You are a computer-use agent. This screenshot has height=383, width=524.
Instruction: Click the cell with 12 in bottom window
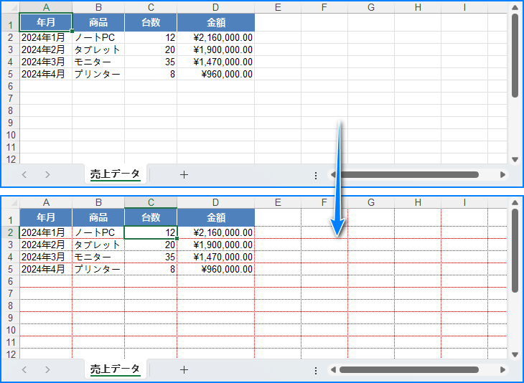pos(151,232)
